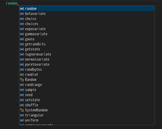Click the function icon beside shuffle

tap(22, 105)
